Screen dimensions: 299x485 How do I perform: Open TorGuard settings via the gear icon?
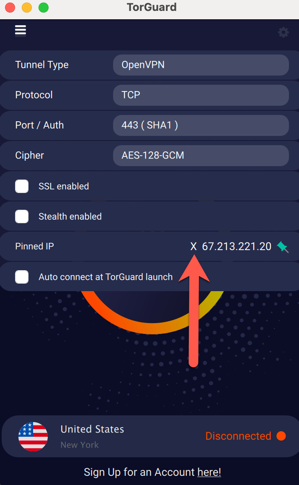[x=284, y=32]
